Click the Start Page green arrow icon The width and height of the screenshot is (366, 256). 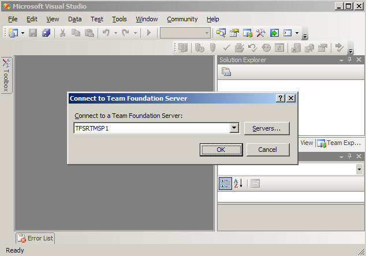click(x=274, y=33)
